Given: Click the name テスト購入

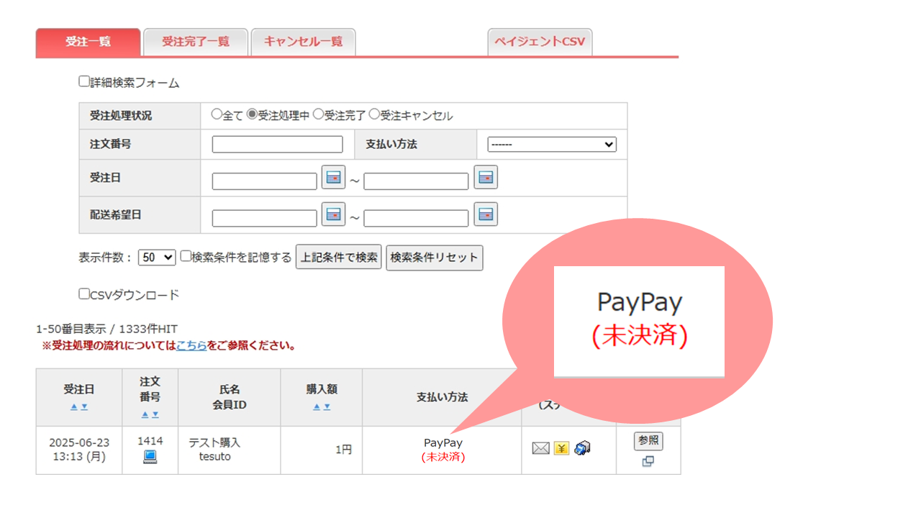Looking at the screenshot, I should (214, 443).
